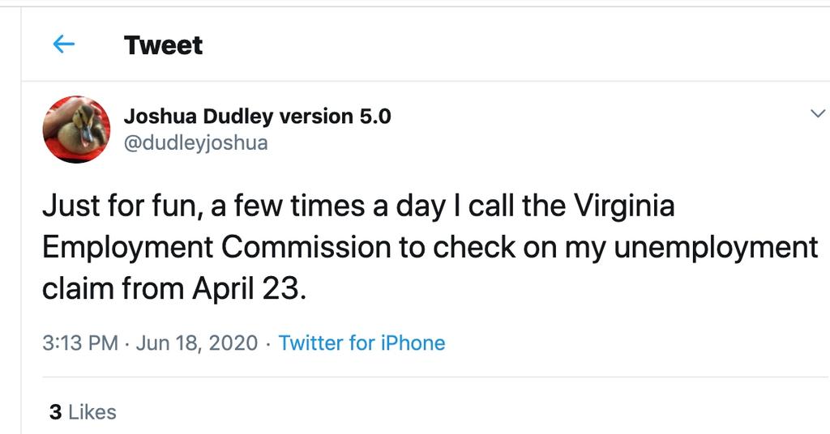Click the @dudleyjoshua handle
Screen dimensions: 830x434
click(x=195, y=143)
